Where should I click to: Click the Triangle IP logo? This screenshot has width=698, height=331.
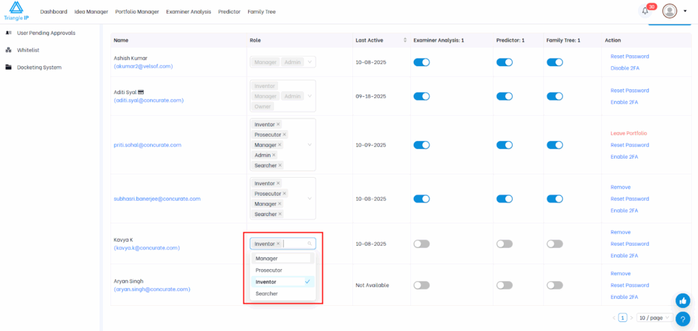pyautogui.click(x=16, y=11)
